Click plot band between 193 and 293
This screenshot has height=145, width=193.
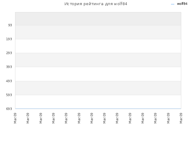(x=98, y=46)
